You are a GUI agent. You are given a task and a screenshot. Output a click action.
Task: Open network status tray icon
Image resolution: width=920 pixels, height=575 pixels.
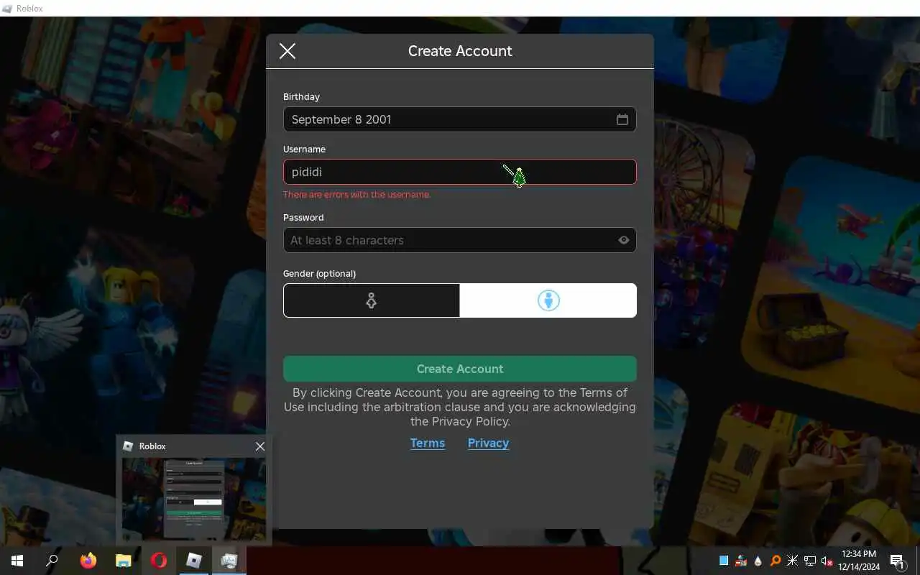tap(809, 561)
